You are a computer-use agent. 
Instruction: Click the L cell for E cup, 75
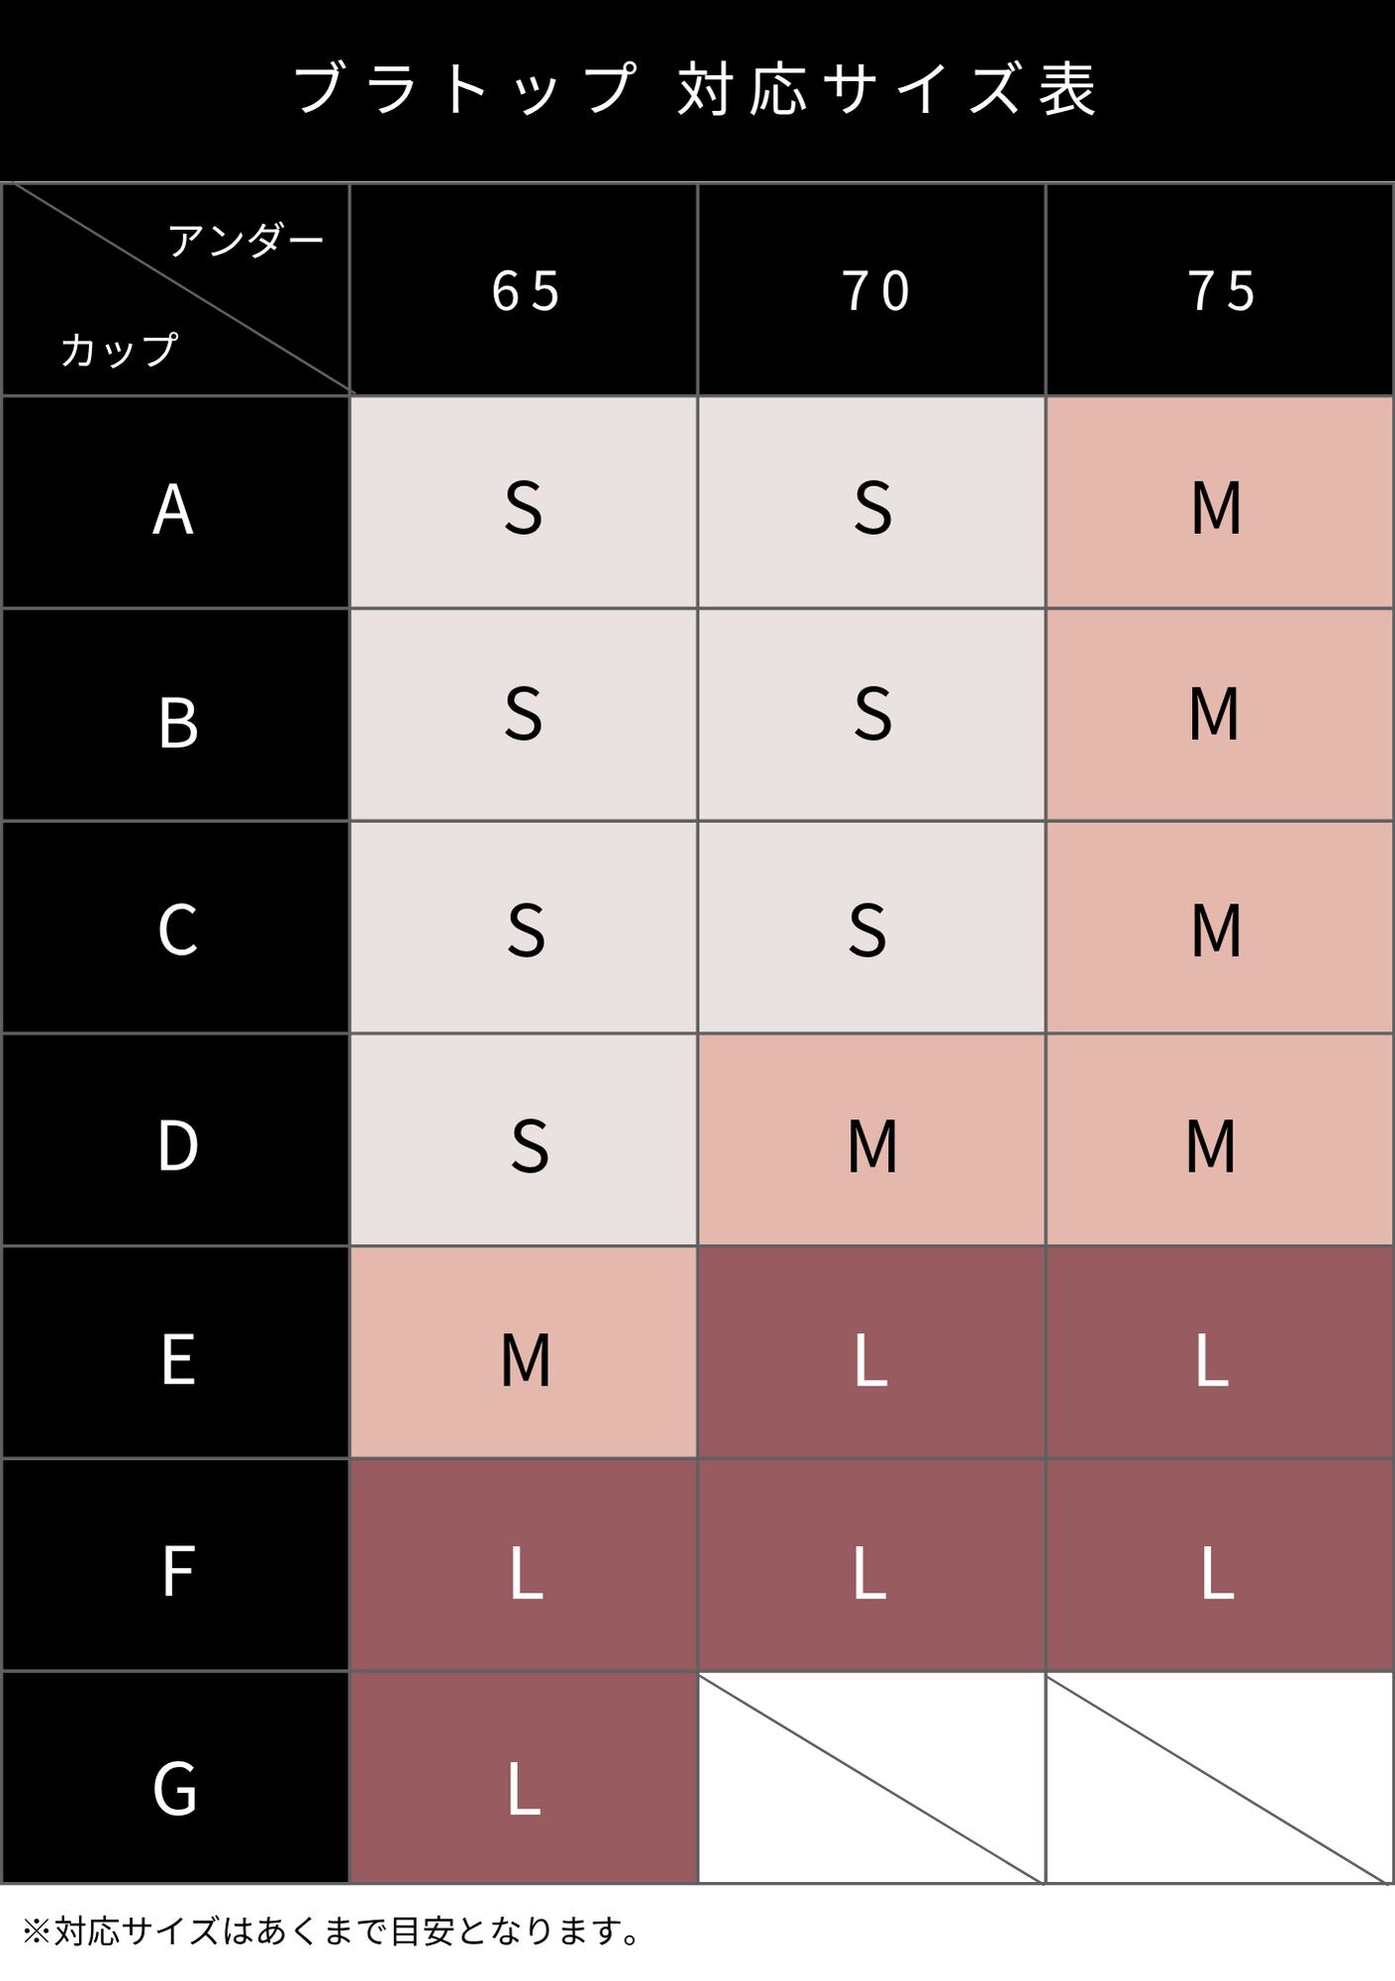[x=1212, y=1359]
